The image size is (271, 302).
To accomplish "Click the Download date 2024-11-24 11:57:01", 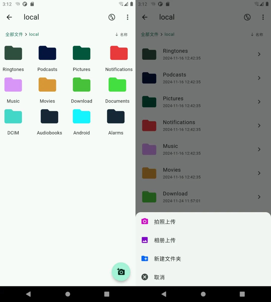I will 182,201.
